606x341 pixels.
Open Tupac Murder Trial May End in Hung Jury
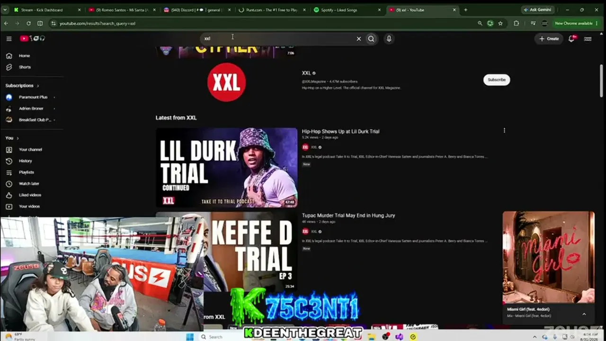click(x=348, y=215)
